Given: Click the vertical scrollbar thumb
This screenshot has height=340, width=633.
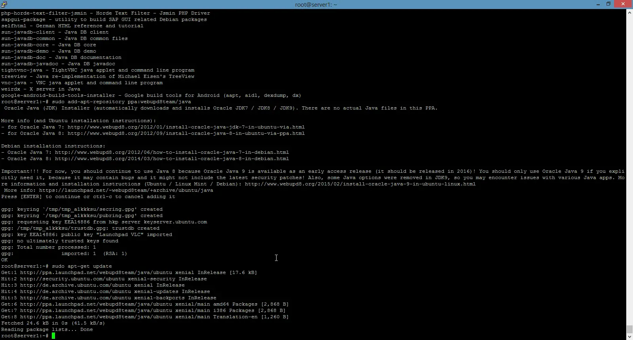Looking at the screenshot, I should (x=629, y=329).
